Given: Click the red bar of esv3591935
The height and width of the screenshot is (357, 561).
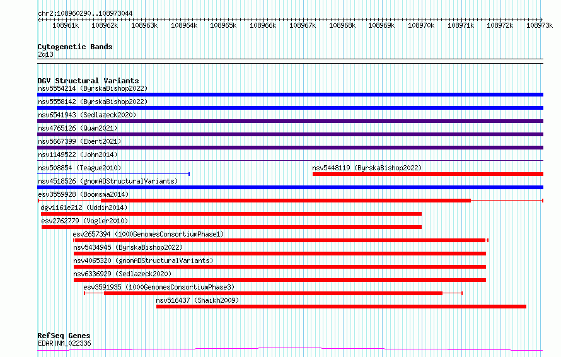Looking at the screenshot, I should [x=274, y=293].
